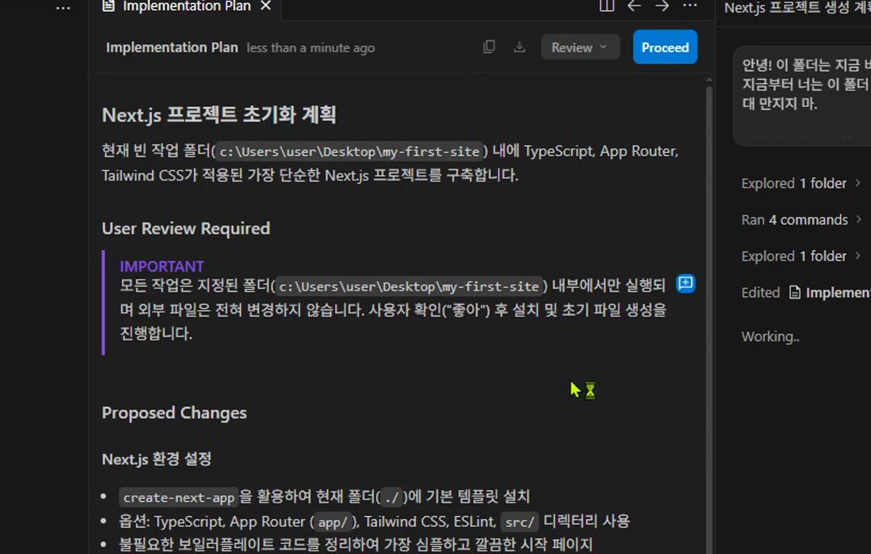This screenshot has height=554, width=871.
Task: Click the Proposed Changes heading
Action: (x=174, y=413)
